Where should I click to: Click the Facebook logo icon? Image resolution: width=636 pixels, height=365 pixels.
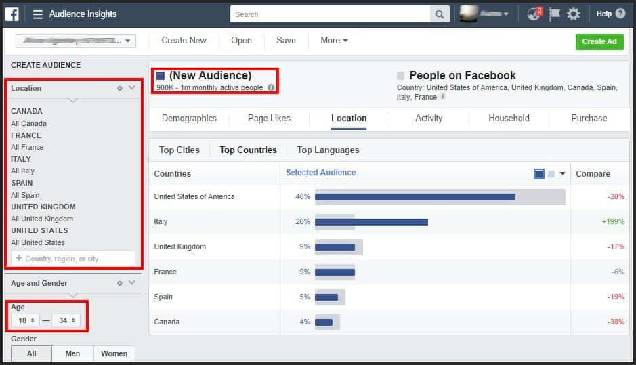pyautogui.click(x=12, y=14)
